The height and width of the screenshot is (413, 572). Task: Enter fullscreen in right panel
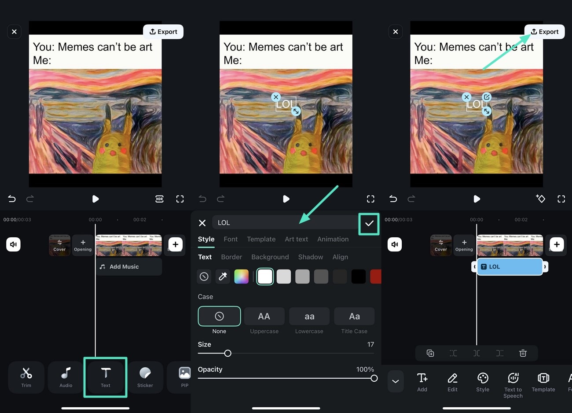point(561,199)
